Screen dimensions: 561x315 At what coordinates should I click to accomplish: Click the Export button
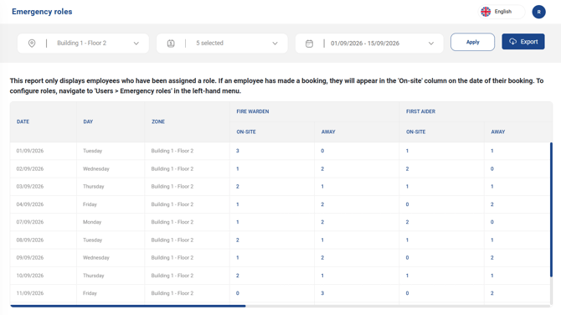(523, 42)
